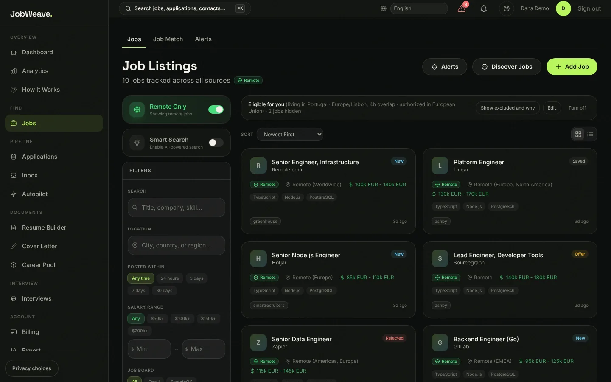
Task: Open the Resume Builder
Action: 54,228
